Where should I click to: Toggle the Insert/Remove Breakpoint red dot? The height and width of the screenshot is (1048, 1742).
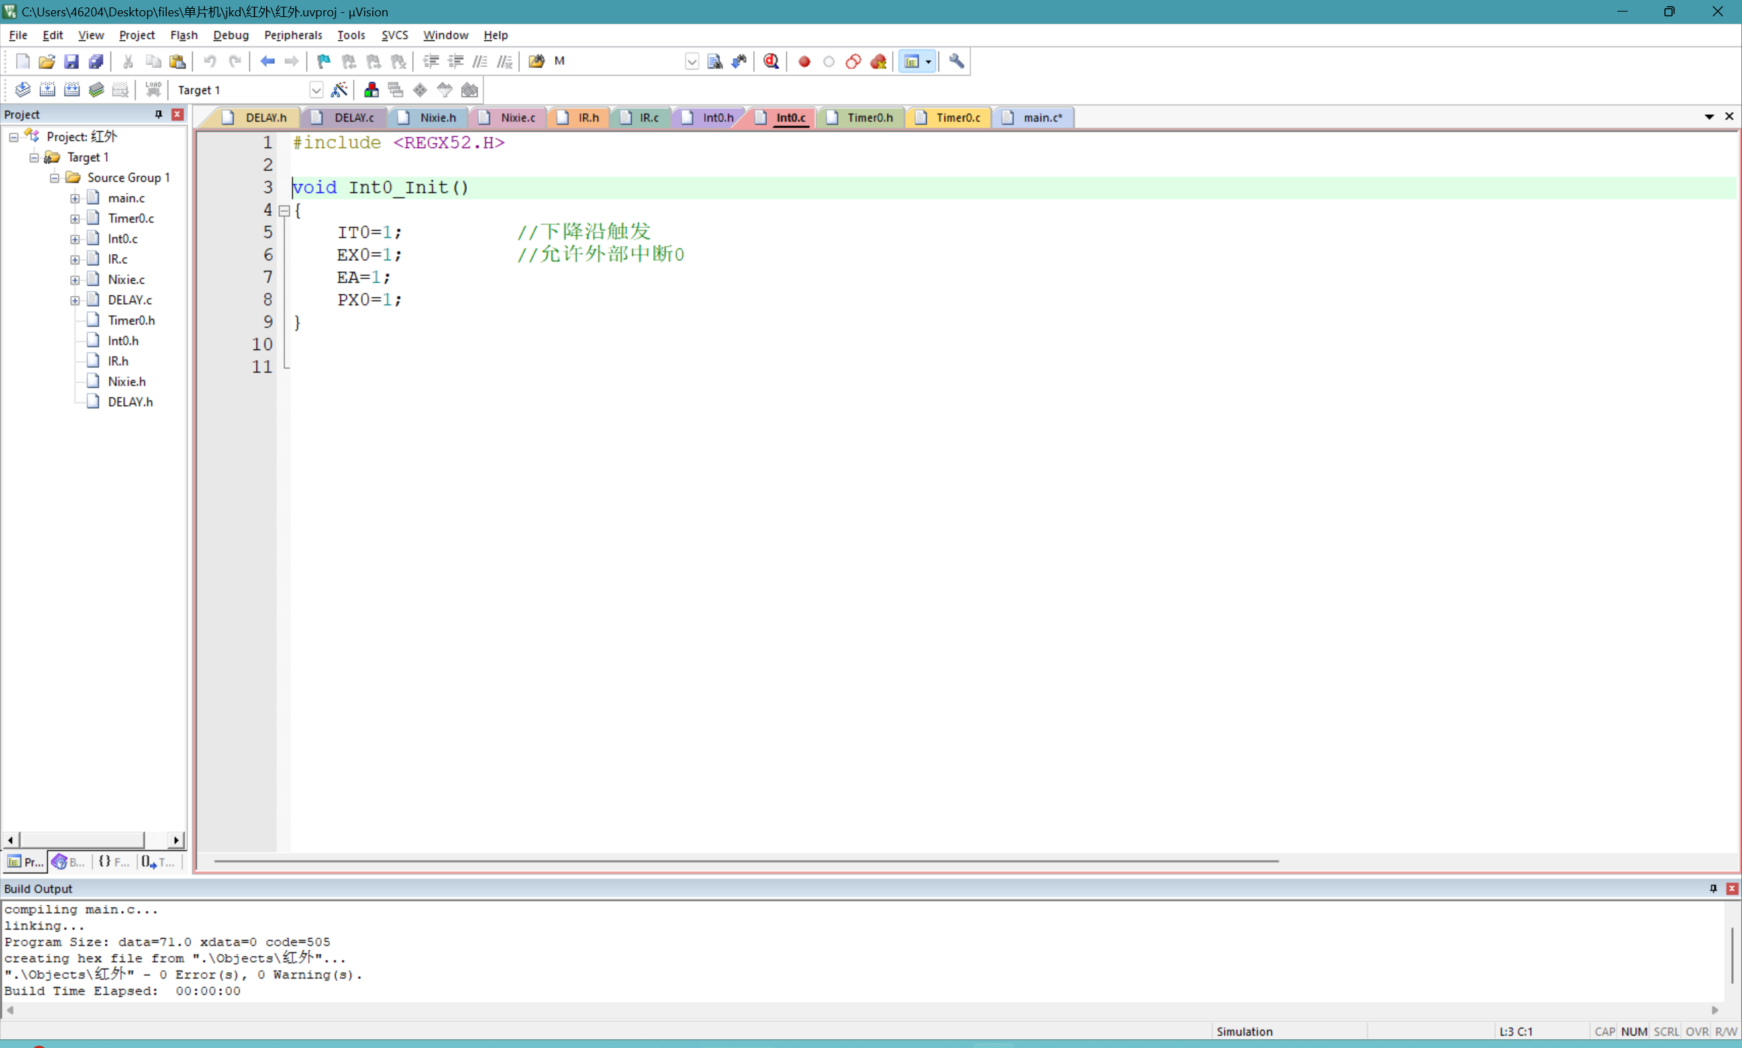point(804,61)
